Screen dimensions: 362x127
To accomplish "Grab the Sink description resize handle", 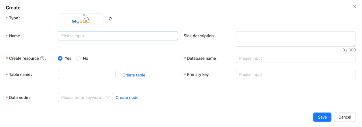I will pyautogui.click(x=354, y=45).
